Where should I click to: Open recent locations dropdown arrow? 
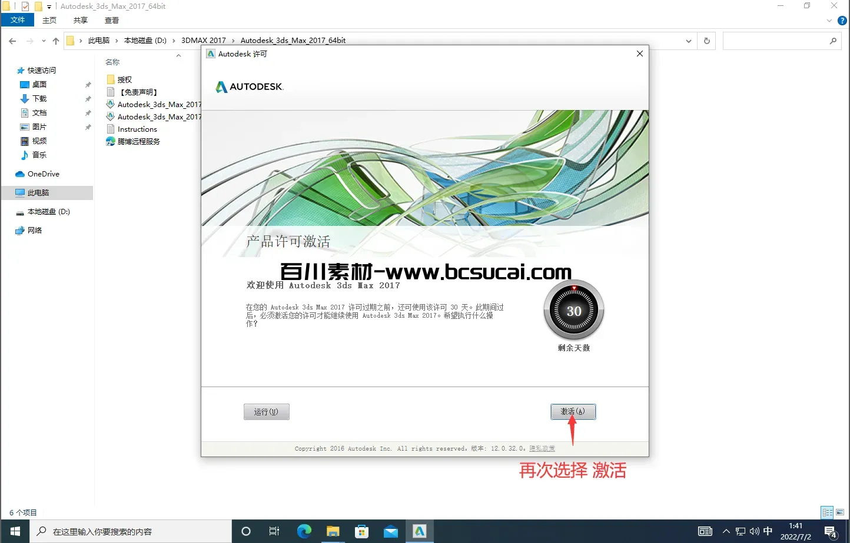44,41
